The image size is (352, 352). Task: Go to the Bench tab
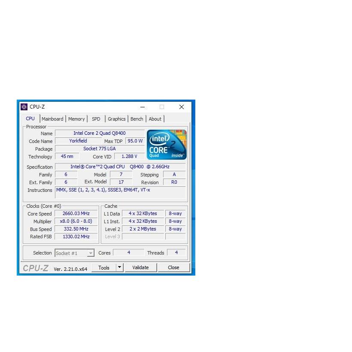tap(137, 119)
